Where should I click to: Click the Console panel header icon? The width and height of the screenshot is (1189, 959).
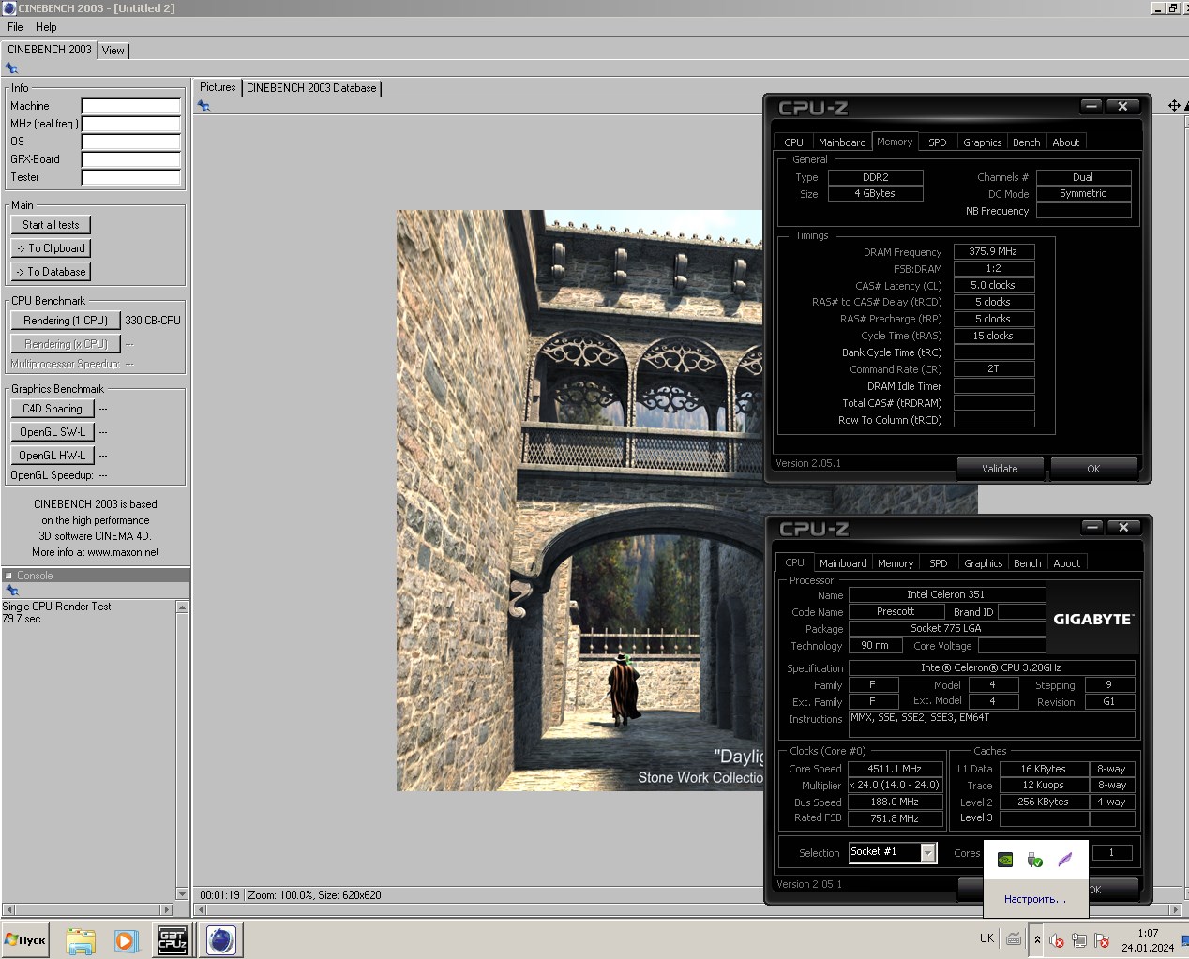click(8, 576)
